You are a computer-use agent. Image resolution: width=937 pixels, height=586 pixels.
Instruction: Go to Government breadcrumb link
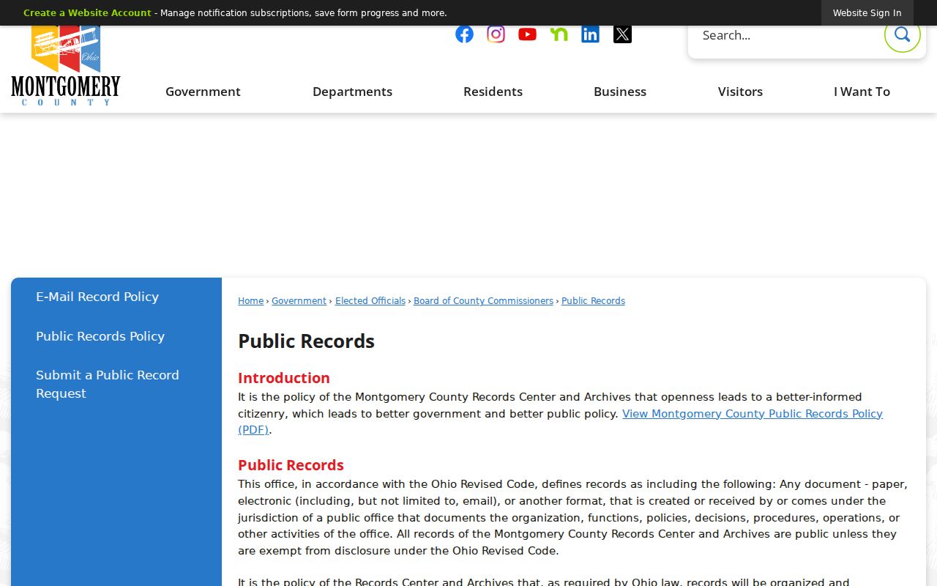tap(299, 301)
